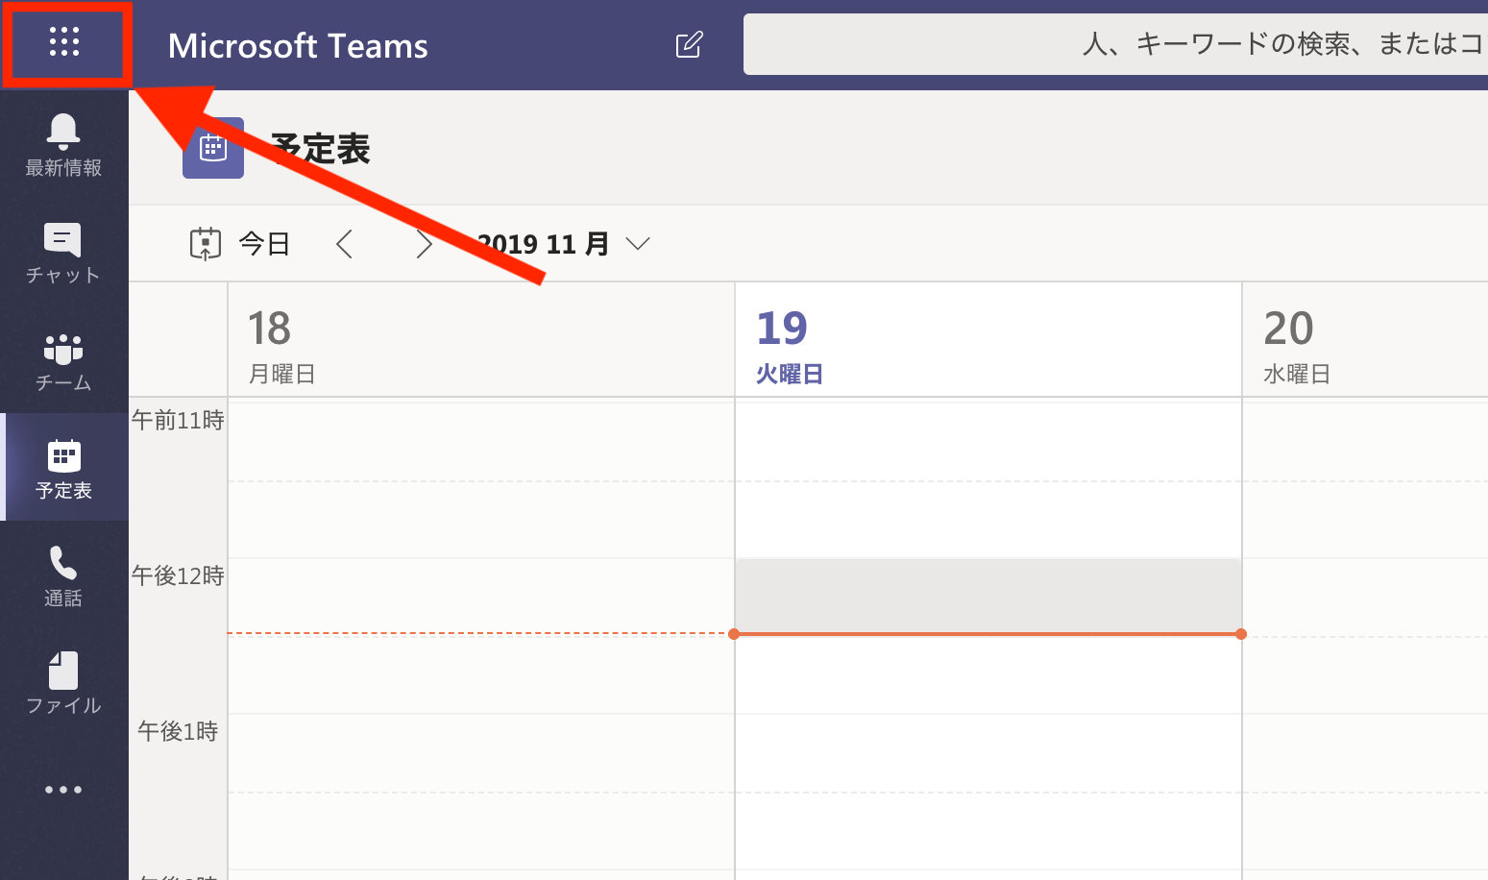
Task: Focus the search box in title bar
Action: pos(1115,44)
